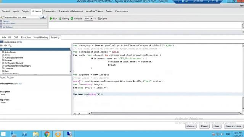This screenshot has height=137, width=244.
Task: Select ConfigurationElementCategory in type list
Action: [x=18, y=66]
